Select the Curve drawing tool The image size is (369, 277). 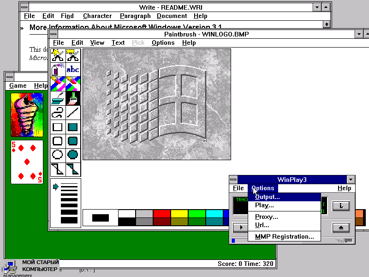(58, 113)
